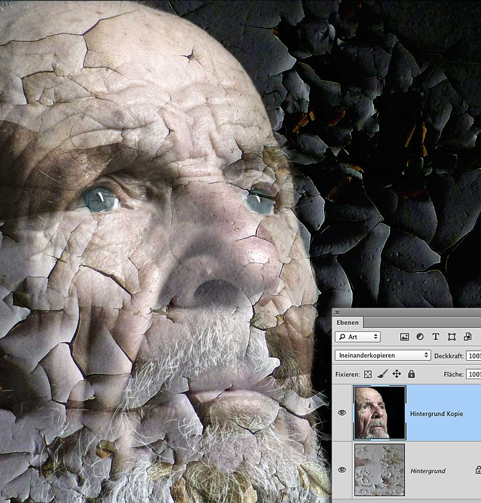This screenshot has width=481, height=503.
Task: Click the old man portrait layer thumbnail
Action: 379,413
